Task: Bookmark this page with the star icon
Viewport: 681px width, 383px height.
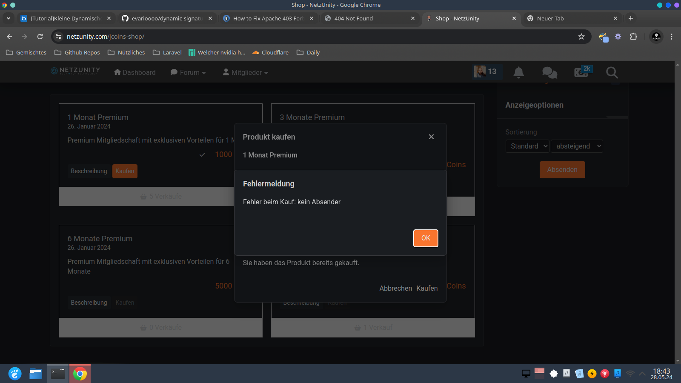Action: pos(581,37)
